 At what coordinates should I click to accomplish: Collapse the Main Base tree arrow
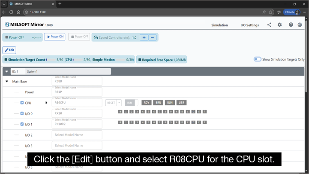(7, 81)
